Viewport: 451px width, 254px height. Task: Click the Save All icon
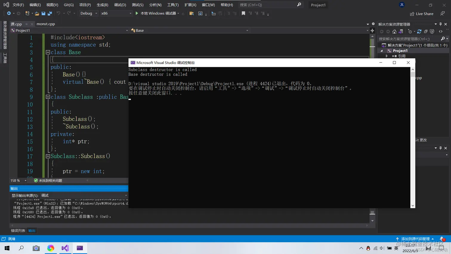[50, 13]
